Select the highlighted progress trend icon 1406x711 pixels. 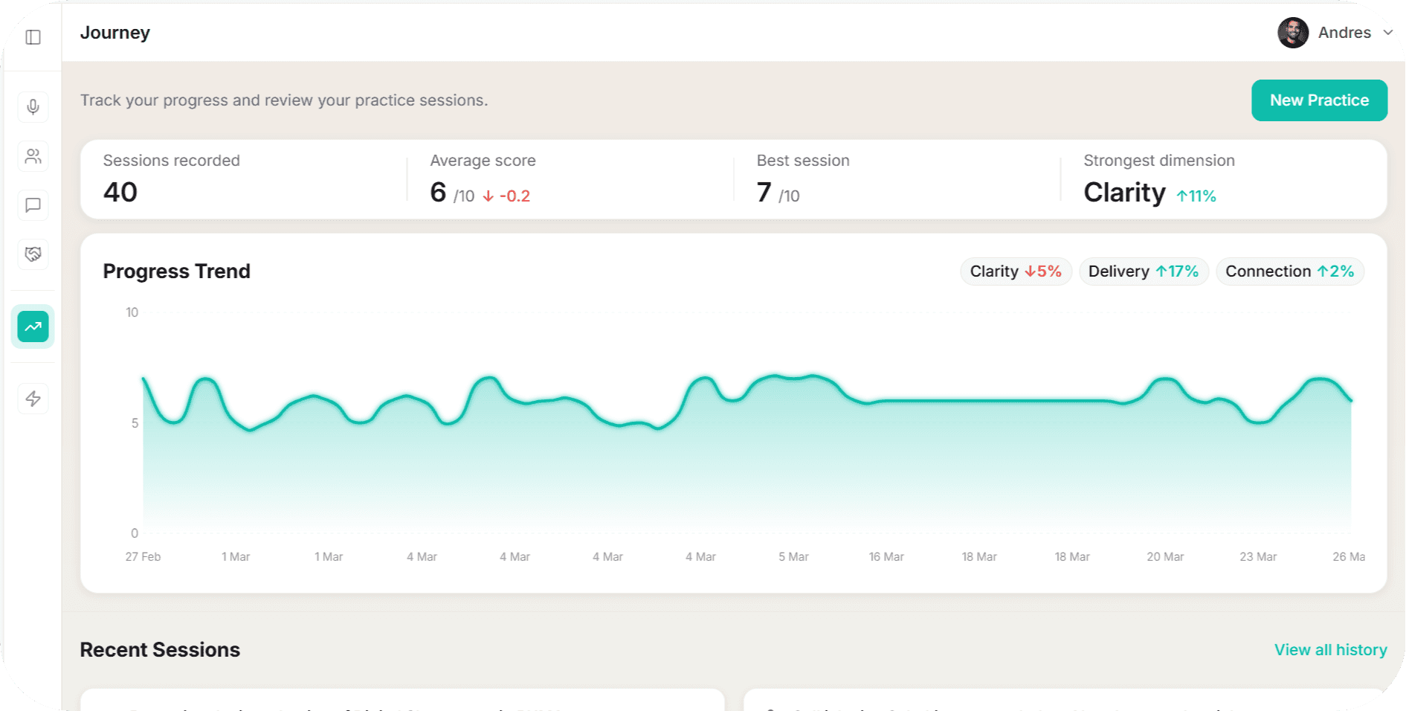point(32,326)
